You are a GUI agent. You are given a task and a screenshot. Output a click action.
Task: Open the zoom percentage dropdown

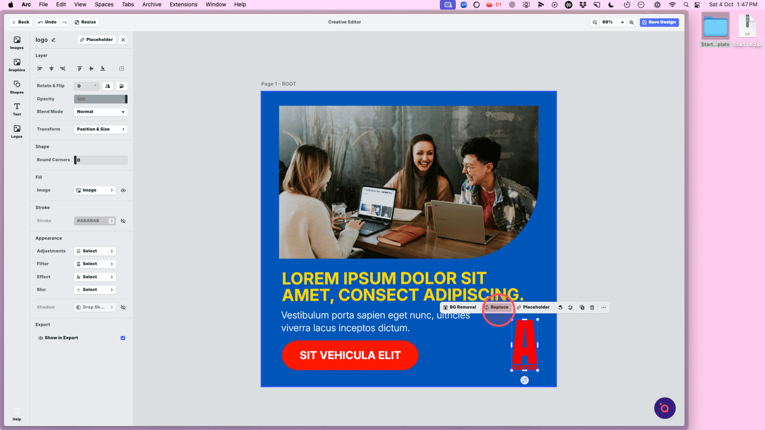click(x=622, y=22)
